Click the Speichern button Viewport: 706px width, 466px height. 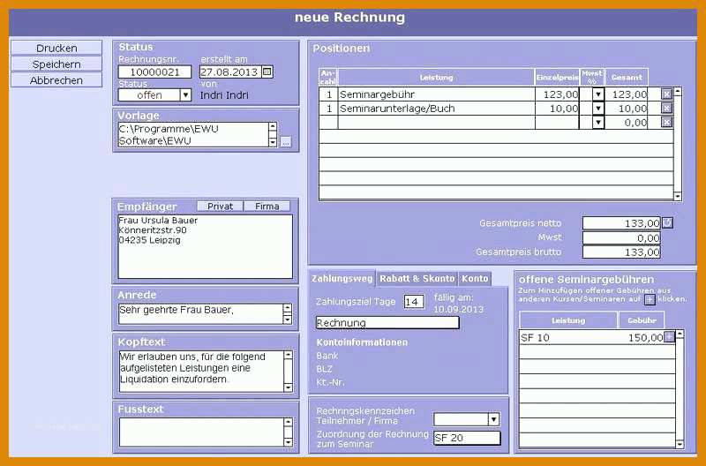(56, 64)
